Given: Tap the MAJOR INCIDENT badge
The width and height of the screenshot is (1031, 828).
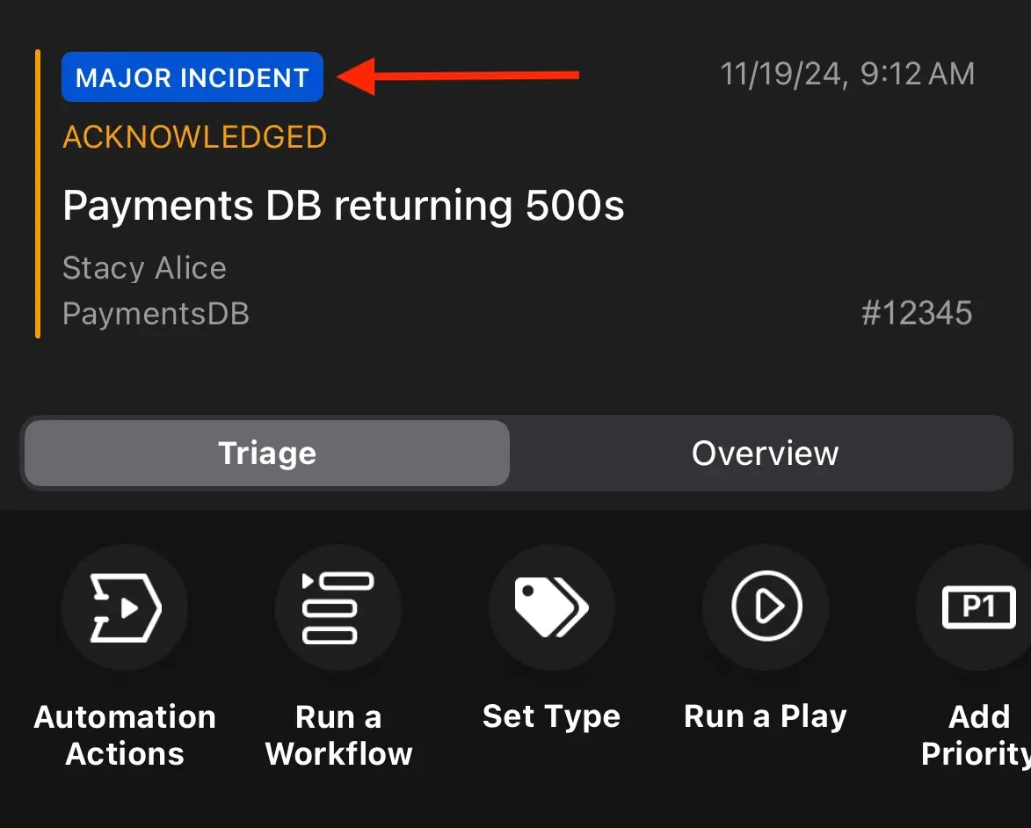Looking at the screenshot, I should (192, 77).
